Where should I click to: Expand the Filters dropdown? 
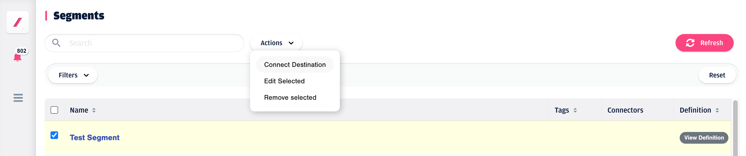click(73, 75)
